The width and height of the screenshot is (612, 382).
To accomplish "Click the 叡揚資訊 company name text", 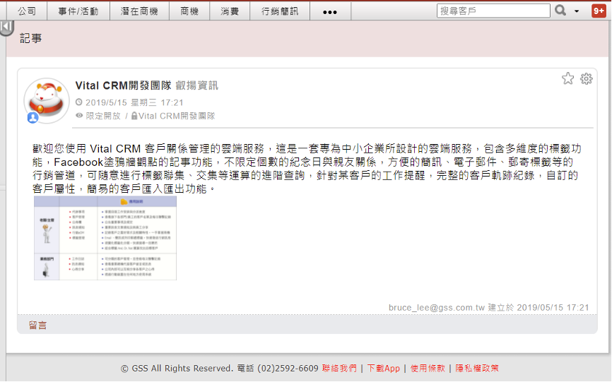I will (196, 85).
